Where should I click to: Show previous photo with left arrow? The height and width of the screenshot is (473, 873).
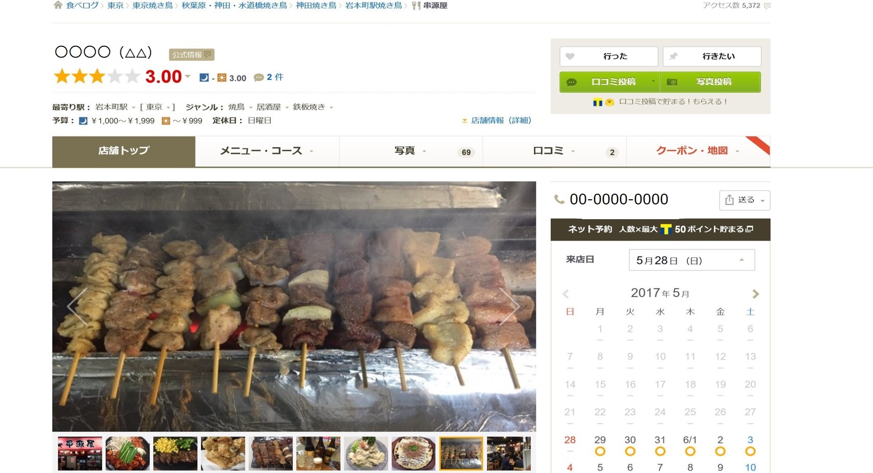point(78,306)
